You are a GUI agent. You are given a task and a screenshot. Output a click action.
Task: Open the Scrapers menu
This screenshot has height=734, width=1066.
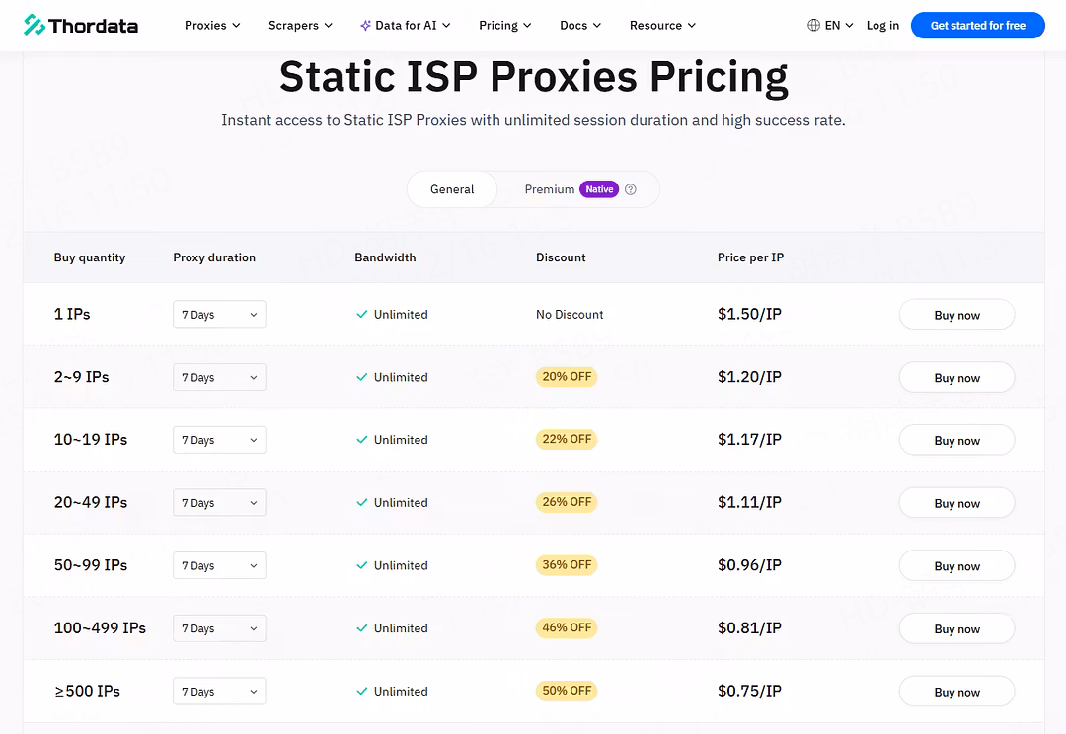(x=300, y=25)
